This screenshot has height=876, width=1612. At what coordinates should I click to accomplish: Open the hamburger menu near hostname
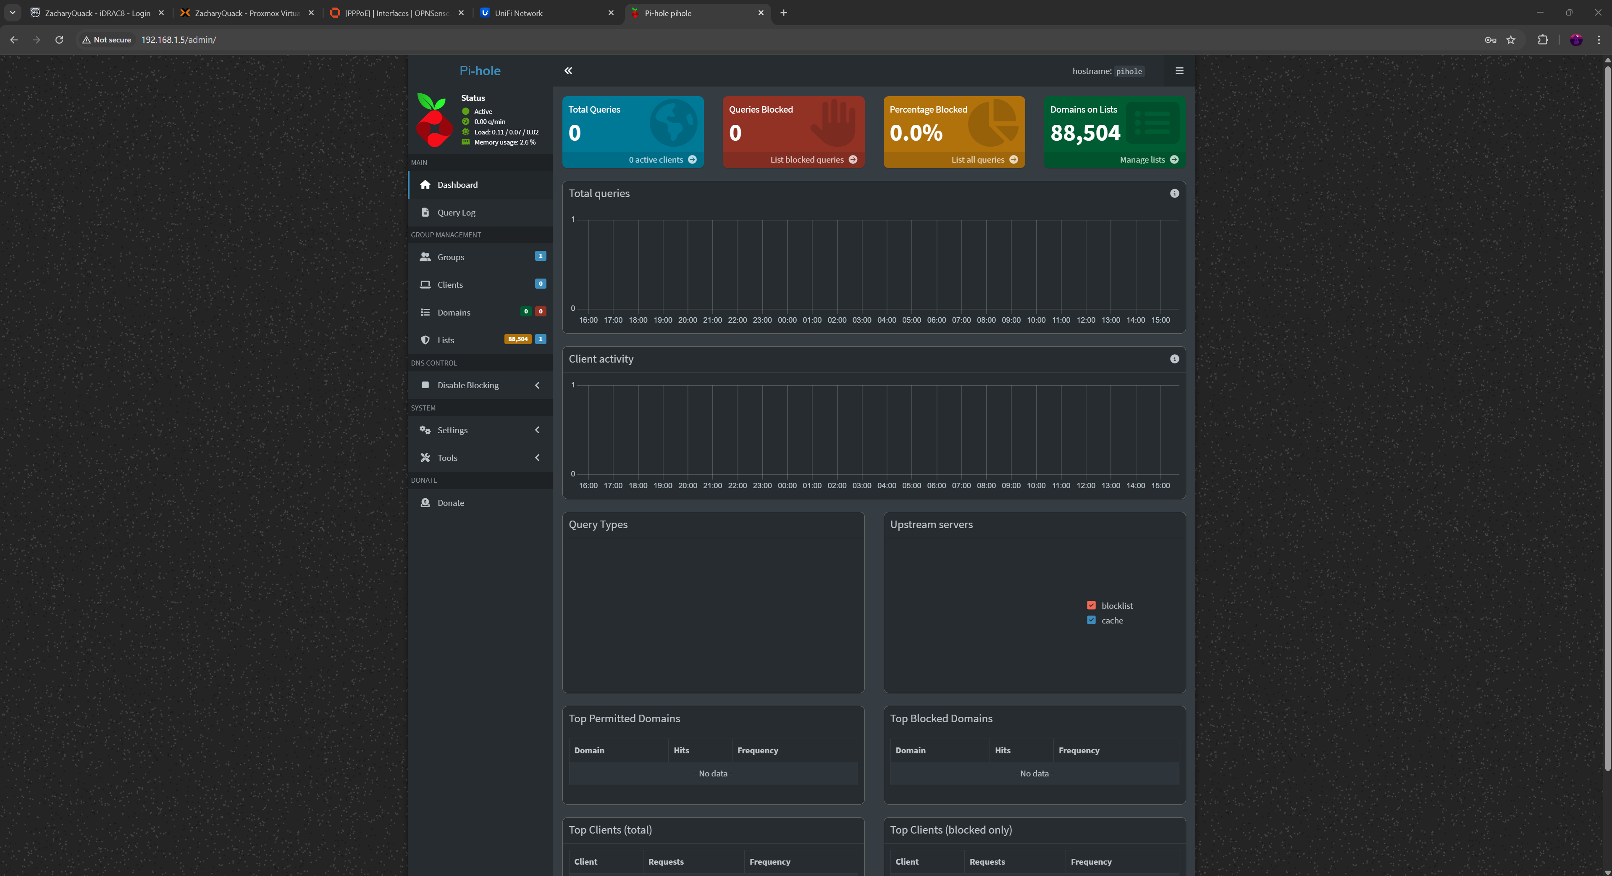point(1179,71)
